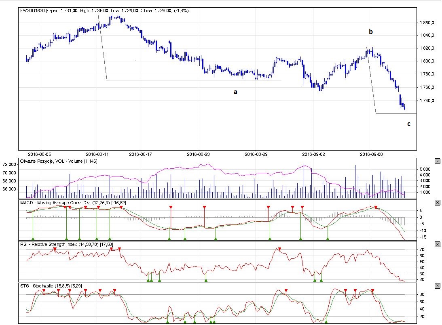Select the leftmost red RSI sell marker
This screenshot has height=325, width=442.
coord(55,249)
